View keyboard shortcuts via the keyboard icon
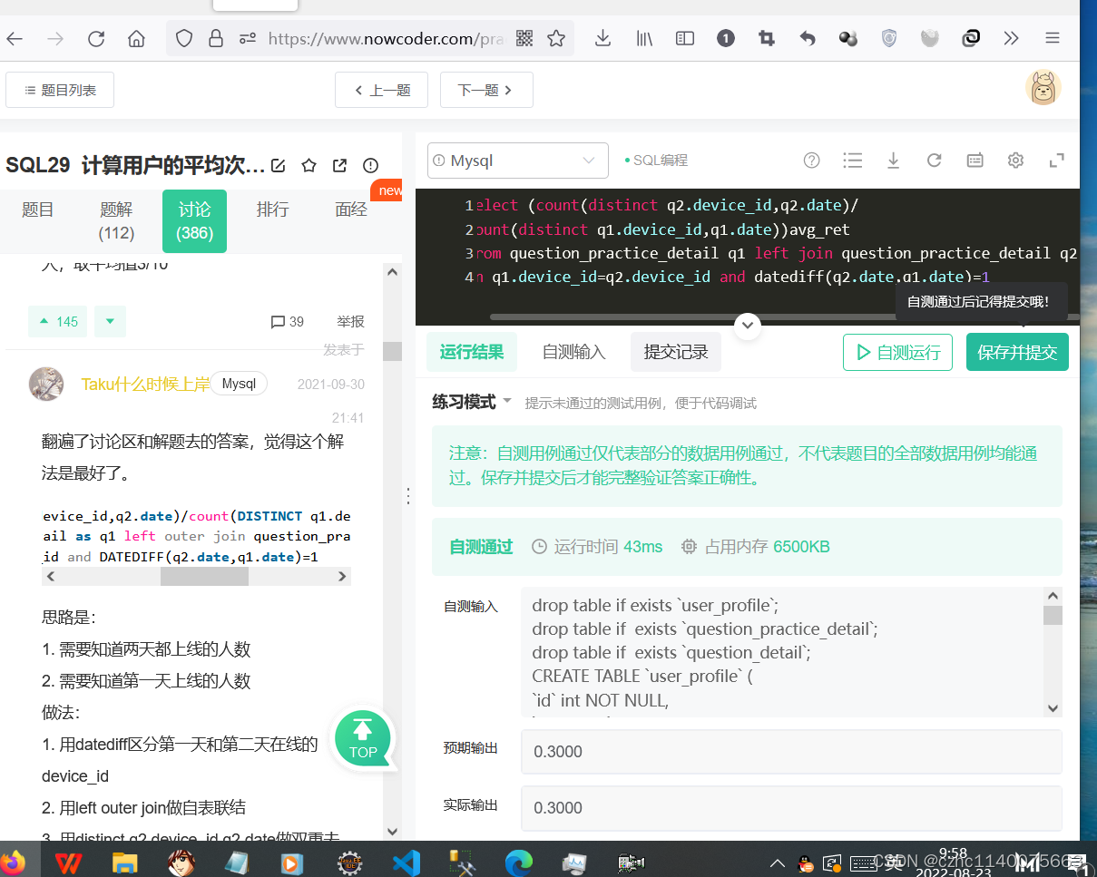The image size is (1097, 877). (x=975, y=160)
